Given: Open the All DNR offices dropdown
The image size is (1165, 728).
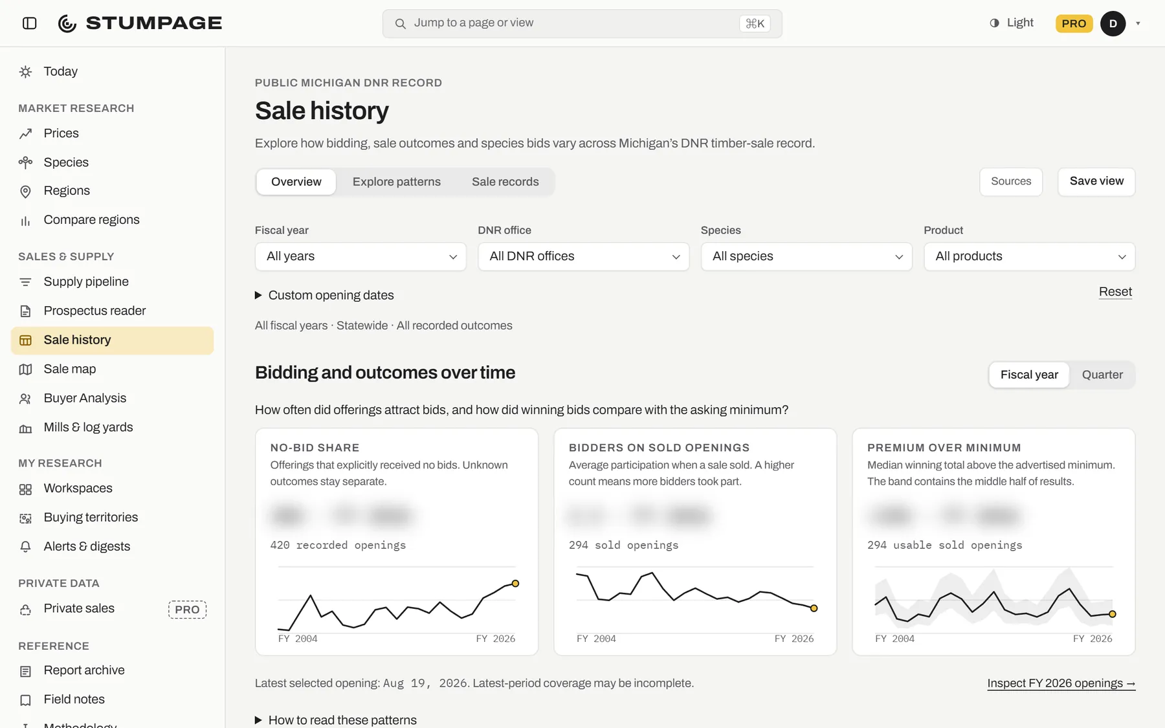Looking at the screenshot, I should (x=584, y=256).
